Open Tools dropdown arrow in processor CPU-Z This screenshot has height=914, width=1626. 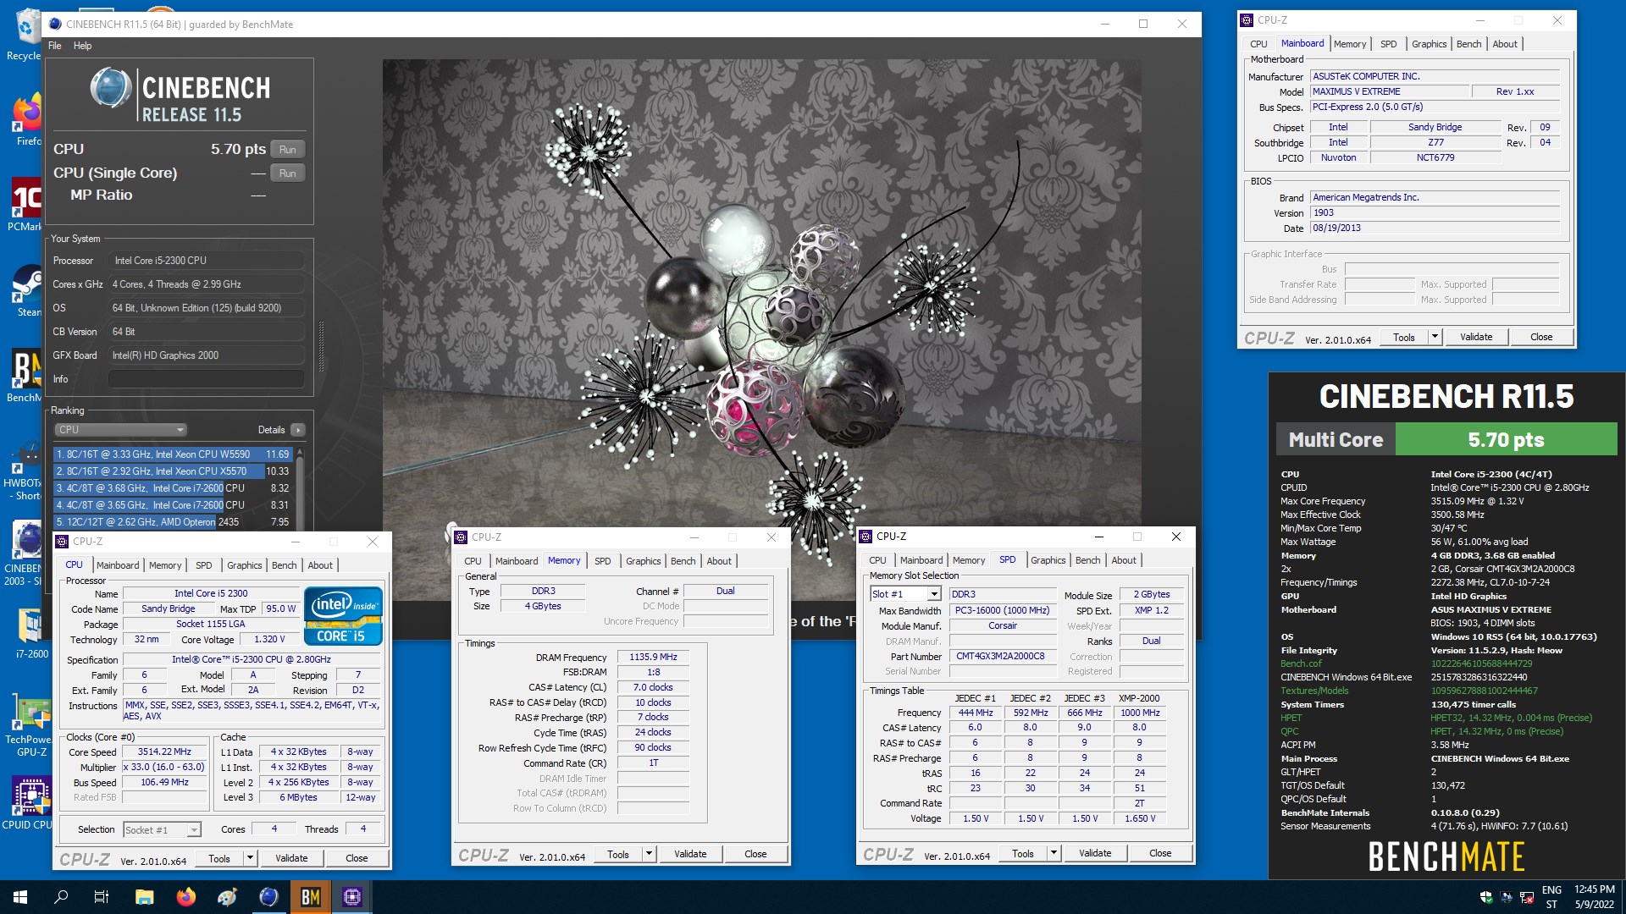pos(250,858)
